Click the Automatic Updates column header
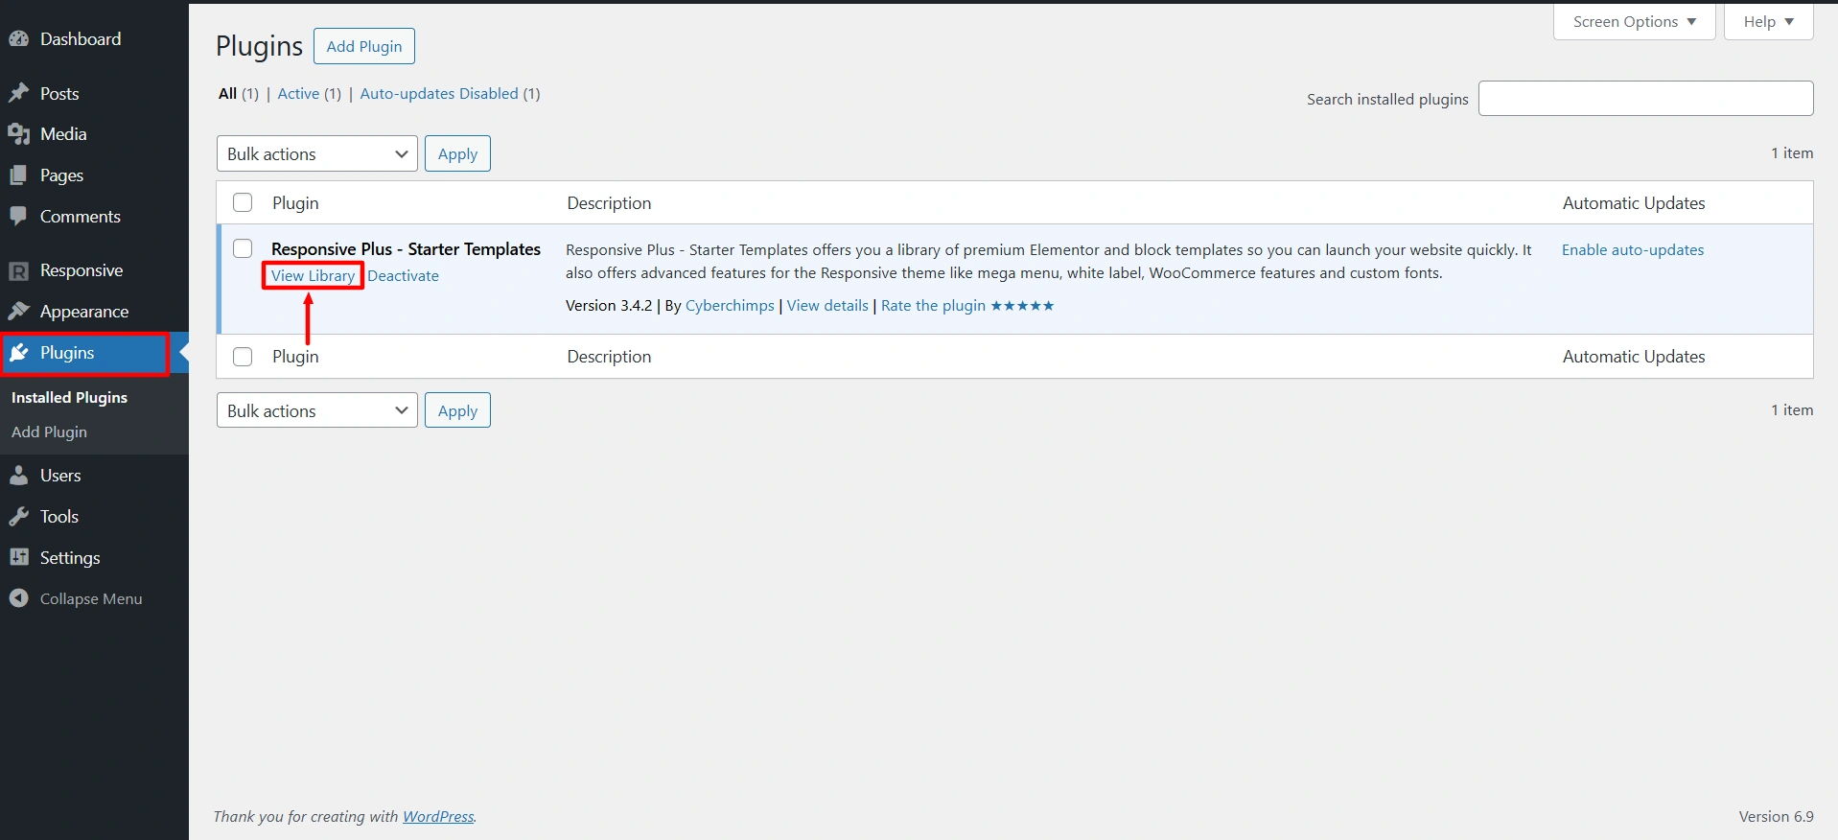 pos(1634,202)
